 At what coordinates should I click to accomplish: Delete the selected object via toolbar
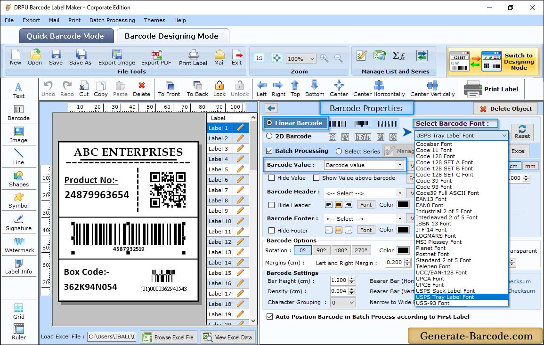tap(142, 89)
